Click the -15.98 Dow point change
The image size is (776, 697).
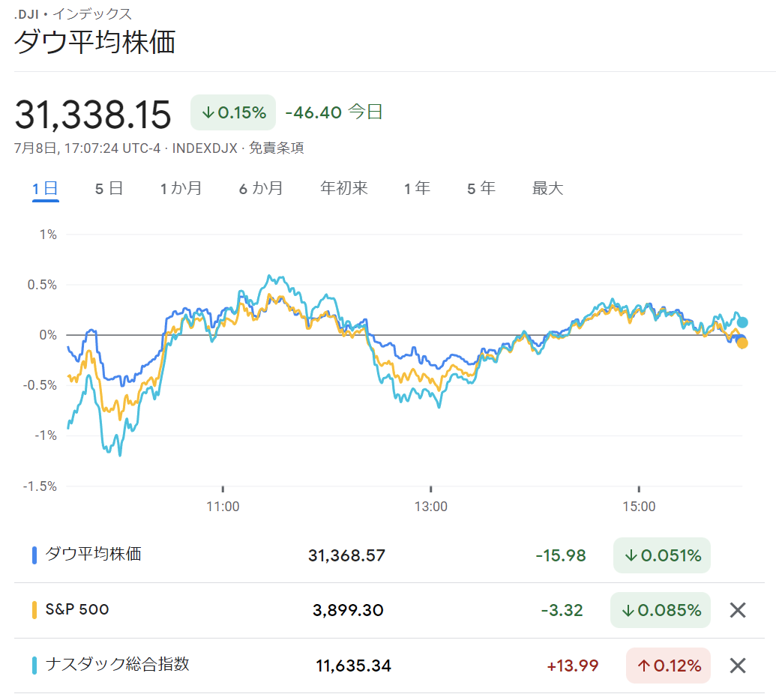tap(561, 555)
